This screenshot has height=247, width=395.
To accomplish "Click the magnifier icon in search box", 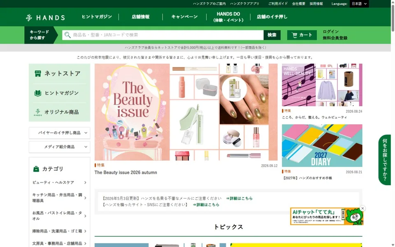I will click(x=67, y=35).
